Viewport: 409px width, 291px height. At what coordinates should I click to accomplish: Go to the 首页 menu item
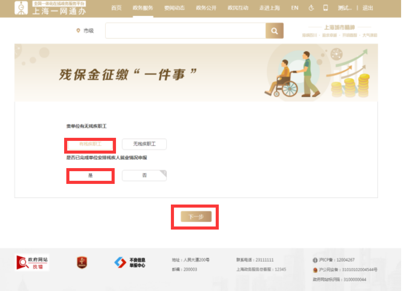116,7
